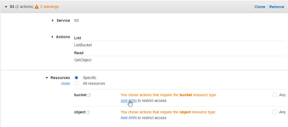Open the 2 warnings message

(x=49, y=7)
